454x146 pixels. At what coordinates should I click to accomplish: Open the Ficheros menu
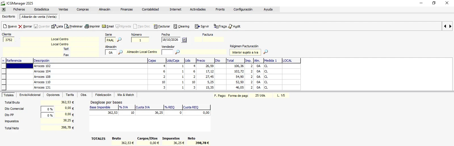click(x=19, y=9)
